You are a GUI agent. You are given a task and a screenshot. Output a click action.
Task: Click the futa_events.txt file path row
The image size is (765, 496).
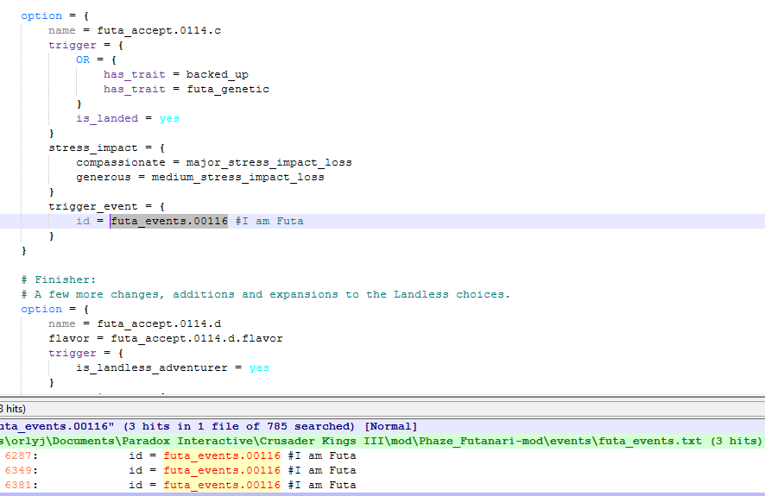(381, 441)
